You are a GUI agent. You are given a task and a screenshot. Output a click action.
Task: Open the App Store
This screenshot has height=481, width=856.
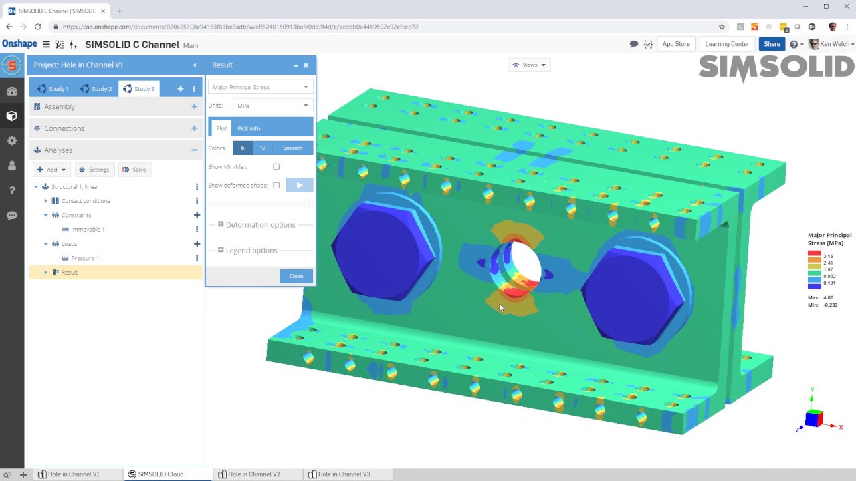pyautogui.click(x=676, y=44)
